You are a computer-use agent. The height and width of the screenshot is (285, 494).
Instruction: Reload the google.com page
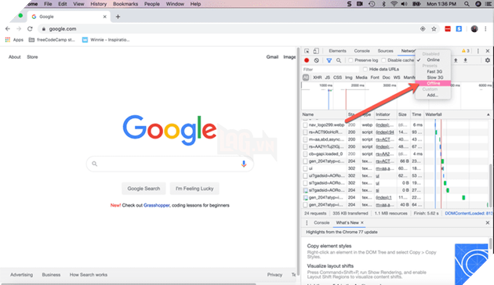[x=30, y=29]
